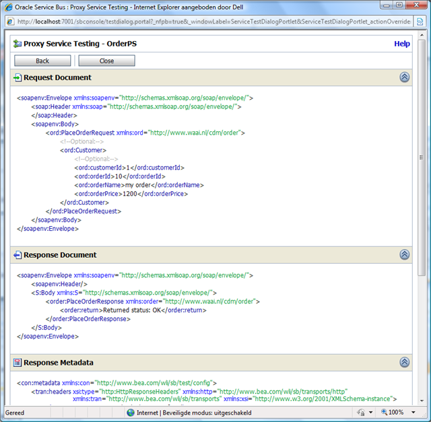Viewport: 431px width, 422px height.
Task: Click the opening ord:Customer tag
Action: pyautogui.click(x=83, y=150)
